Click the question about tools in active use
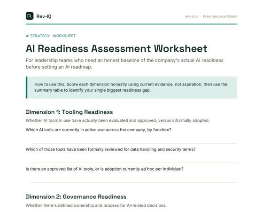Screen dimensions: 263x211 coord(99,130)
